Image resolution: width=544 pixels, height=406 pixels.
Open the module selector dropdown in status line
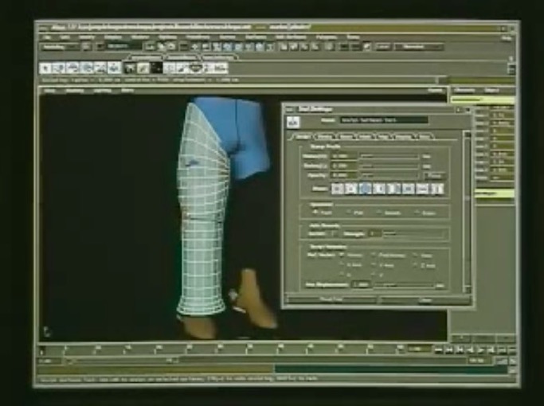(61, 48)
